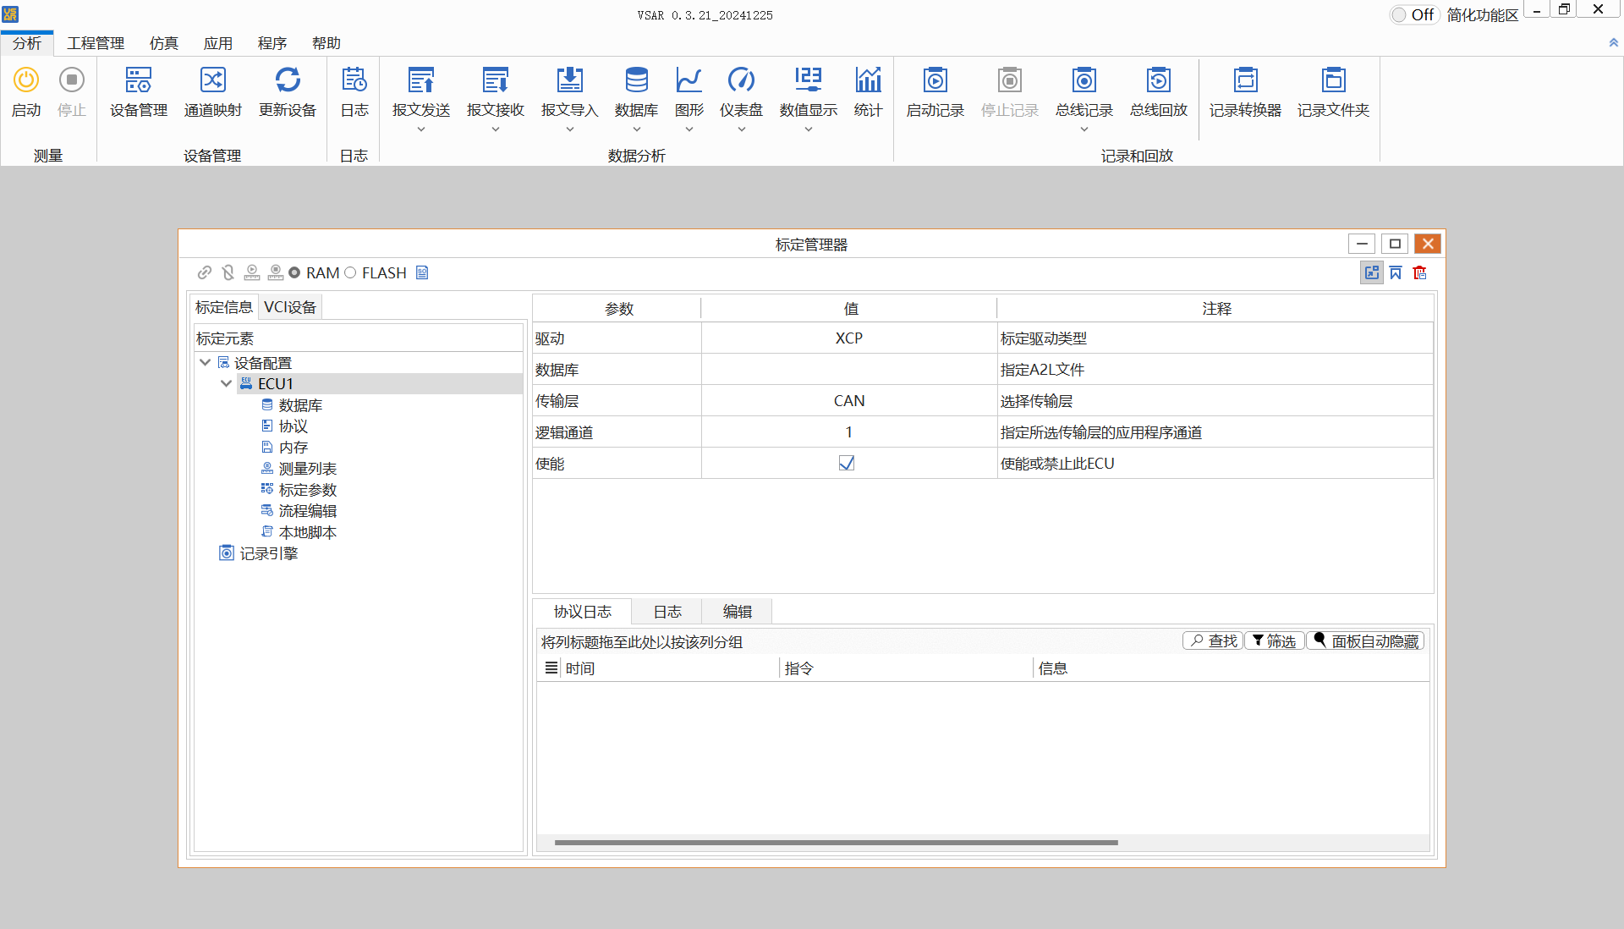Screen dimensions: 1624x929
Task: Click the bookmark icon in 标定管理器 toolbar
Action: pos(1396,272)
